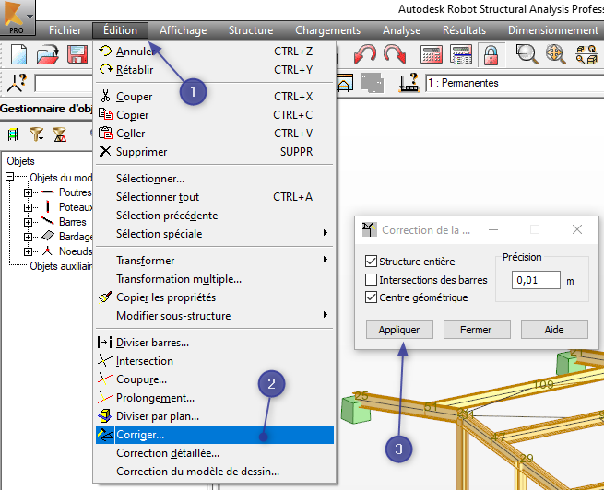604x490 pixels.
Task: Enable Intersections des barres checkbox
Action: point(372,280)
